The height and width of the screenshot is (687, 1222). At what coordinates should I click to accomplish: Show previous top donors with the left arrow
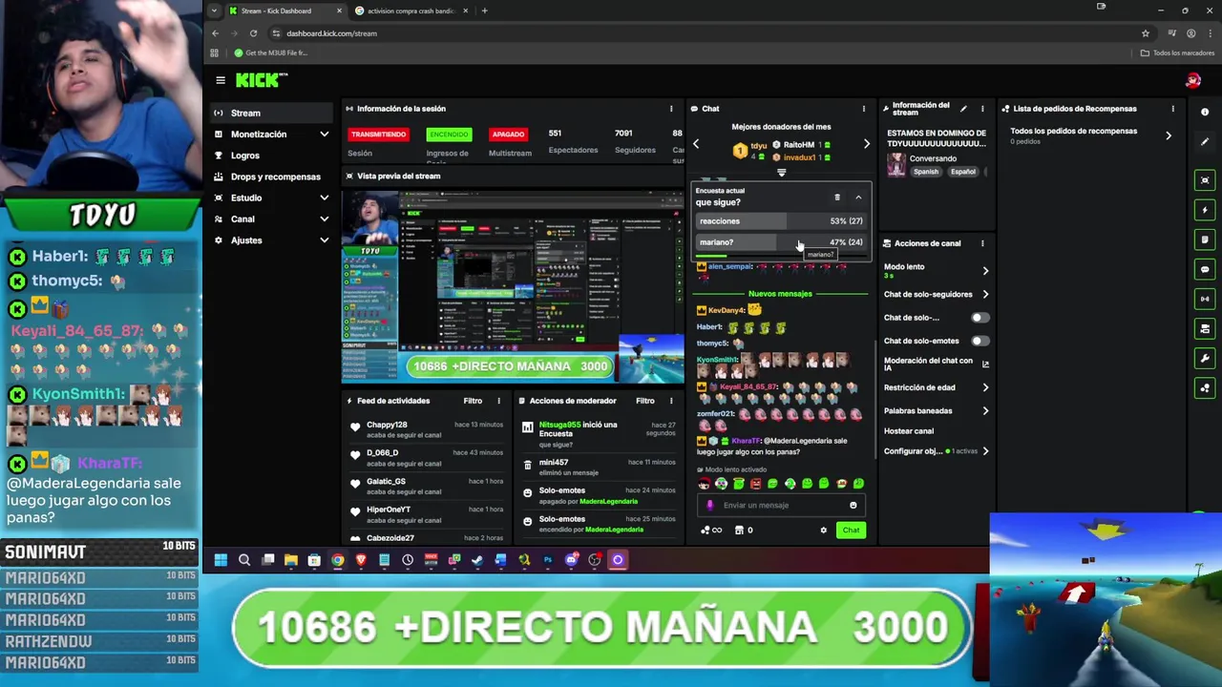click(x=696, y=144)
